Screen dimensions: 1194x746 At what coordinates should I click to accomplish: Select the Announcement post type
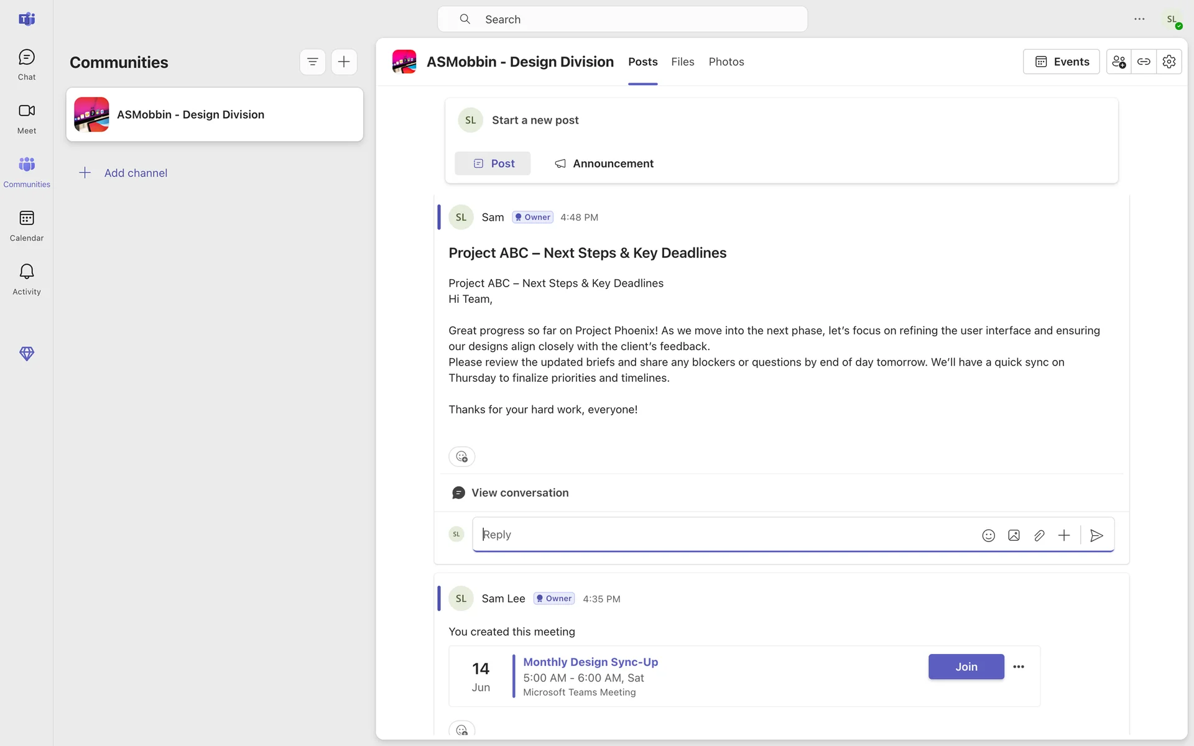pyautogui.click(x=604, y=163)
